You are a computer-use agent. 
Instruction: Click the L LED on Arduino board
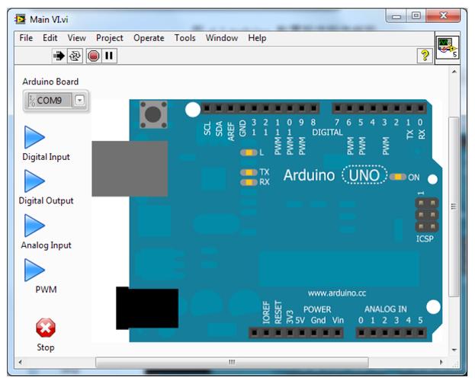coord(249,152)
